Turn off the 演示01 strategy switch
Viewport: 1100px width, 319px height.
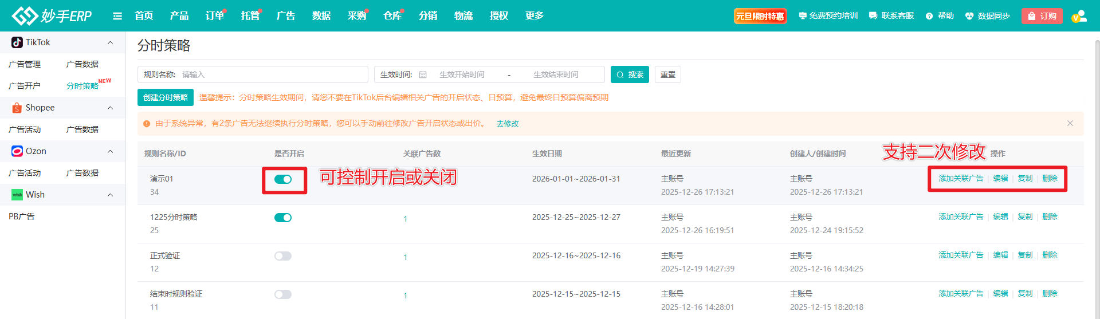coord(283,179)
